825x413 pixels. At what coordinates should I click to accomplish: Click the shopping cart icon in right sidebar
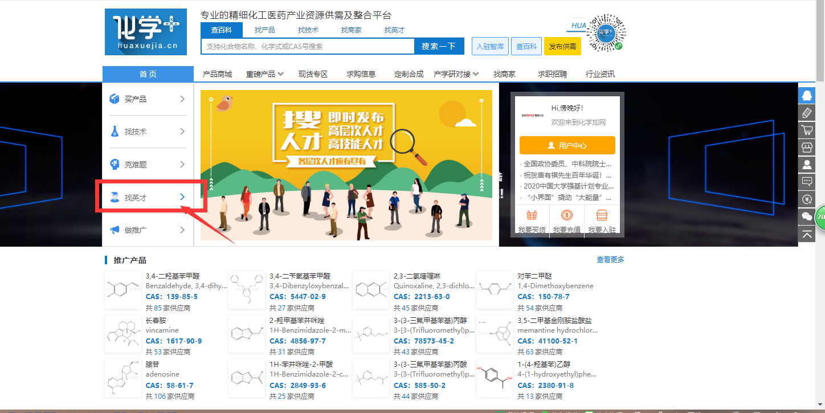pos(807,130)
